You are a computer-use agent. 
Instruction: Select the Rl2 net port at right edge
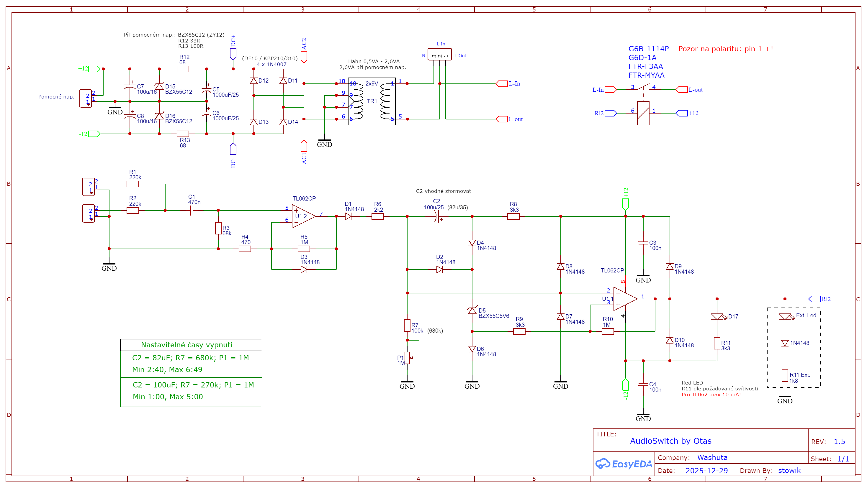814,299
